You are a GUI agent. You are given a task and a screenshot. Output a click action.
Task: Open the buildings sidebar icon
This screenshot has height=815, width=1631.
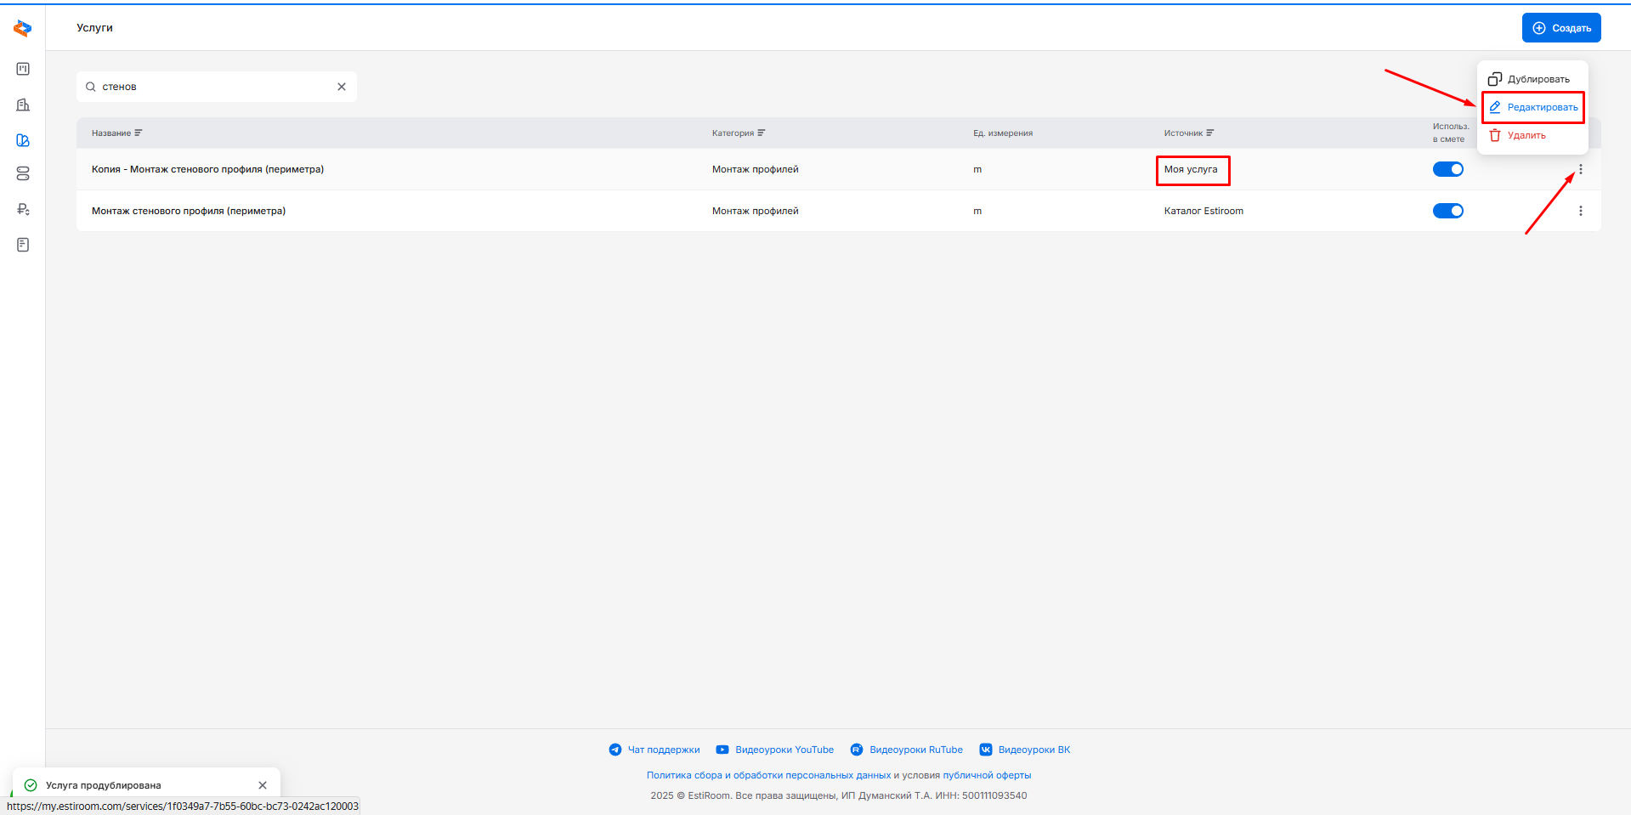[23, 105]
